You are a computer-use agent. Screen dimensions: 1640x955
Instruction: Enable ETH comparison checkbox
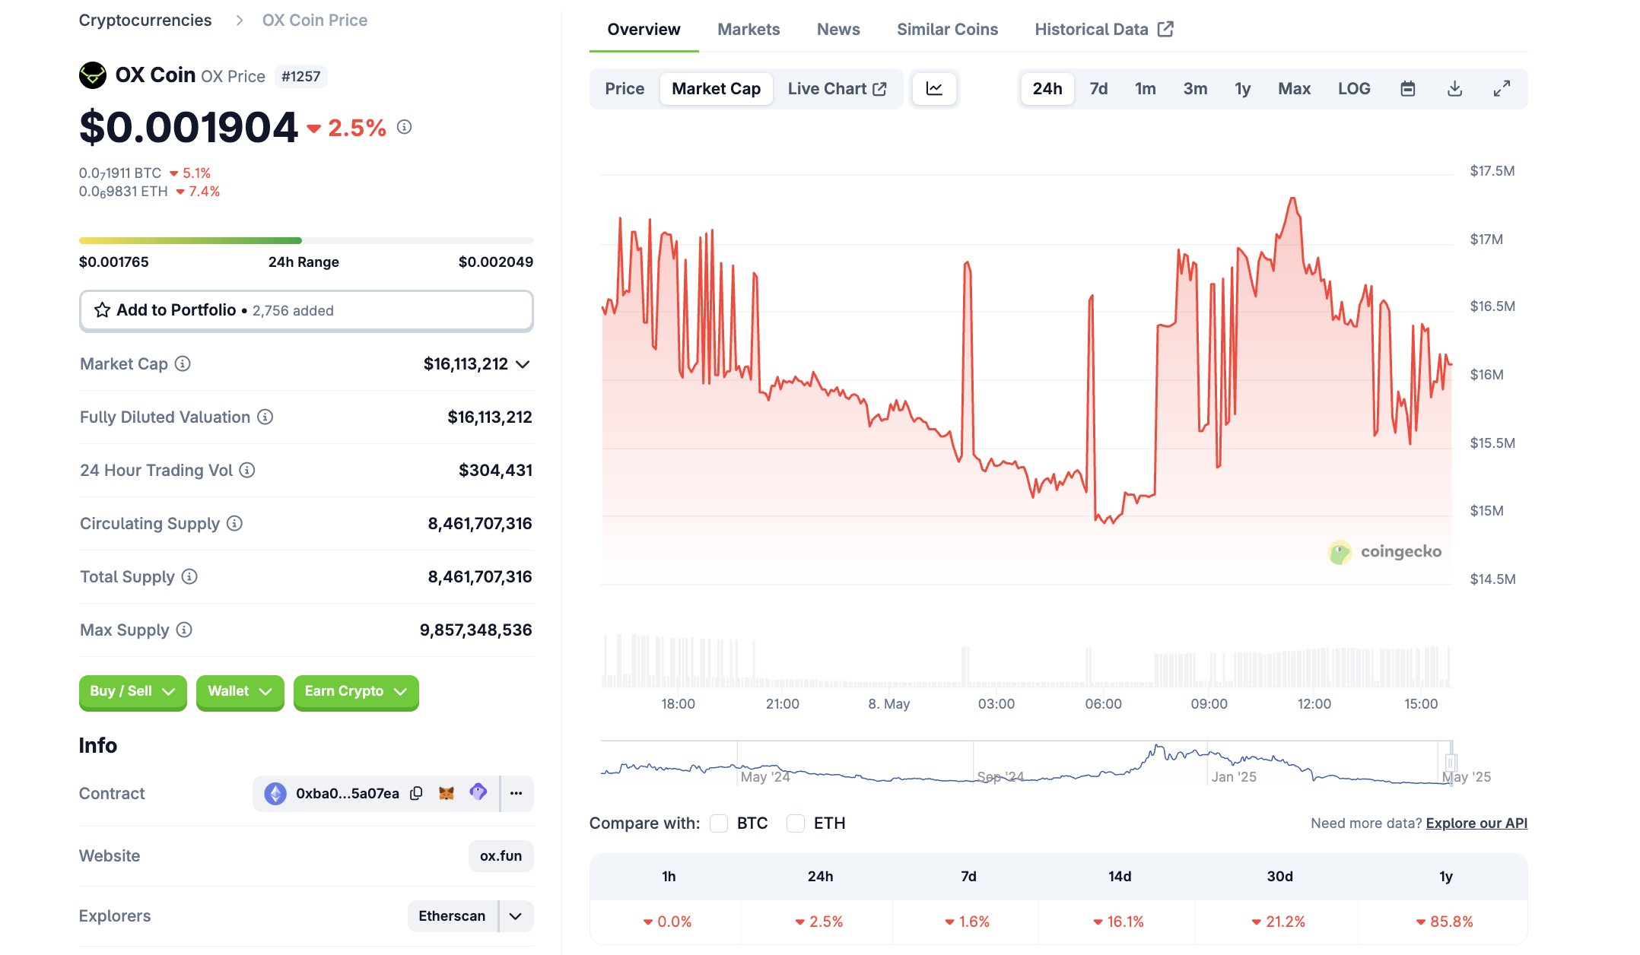796,823
